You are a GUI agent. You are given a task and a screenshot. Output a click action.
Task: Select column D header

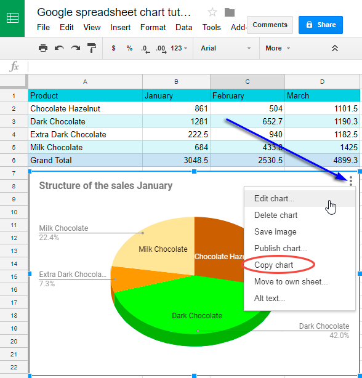tap(322, 82)
